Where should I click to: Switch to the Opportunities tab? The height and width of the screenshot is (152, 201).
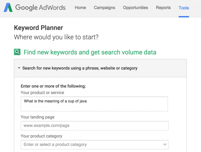point(135,8)
